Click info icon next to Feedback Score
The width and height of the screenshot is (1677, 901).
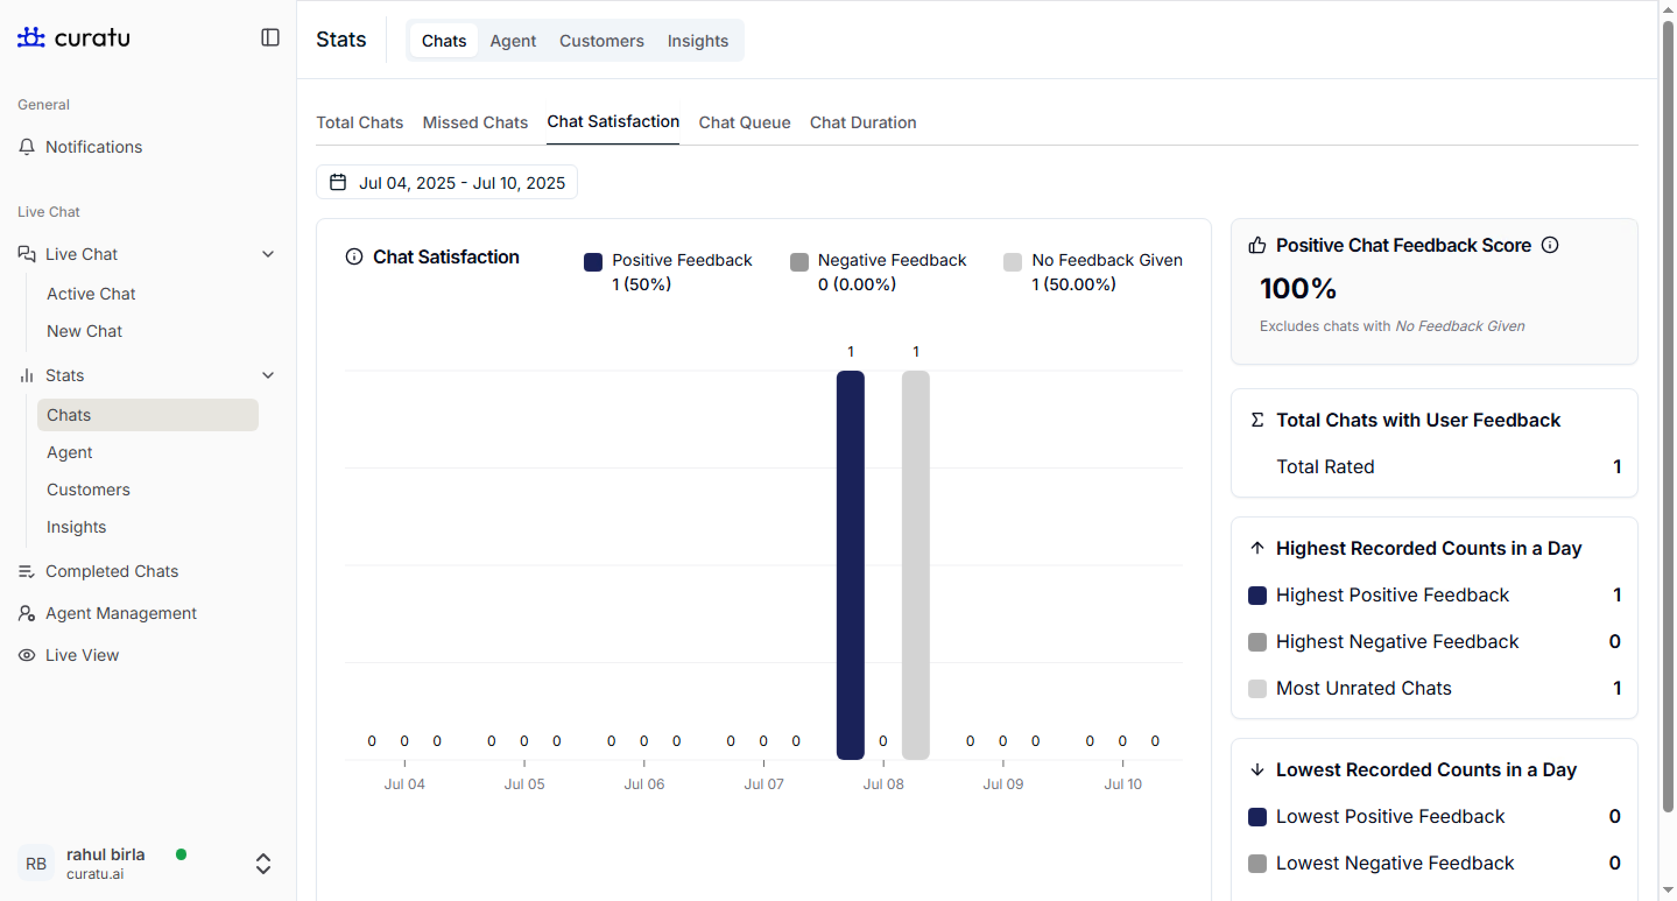pyautogui.click(x=1550, y=245)
